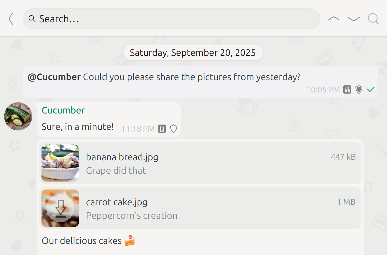This screenshot has width=387, height=255.
Task: Click the filled shield icon beside 10:05 PM
Action: 359,89
